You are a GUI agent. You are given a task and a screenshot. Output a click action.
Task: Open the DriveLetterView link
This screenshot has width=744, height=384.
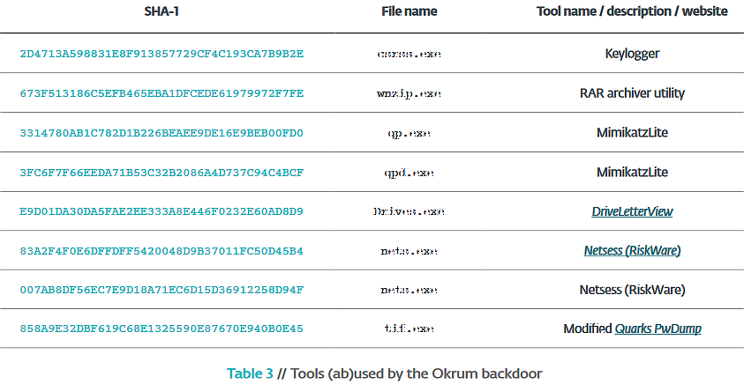click(x=632, y=211)
